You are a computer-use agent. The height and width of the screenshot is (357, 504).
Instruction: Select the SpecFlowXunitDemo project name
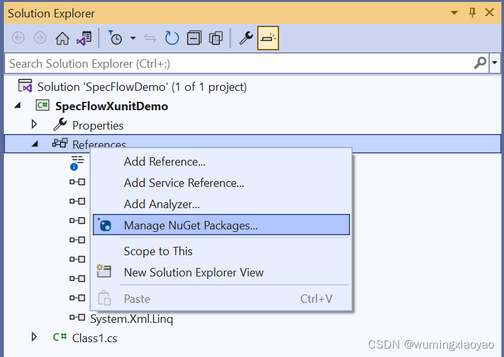111,106
